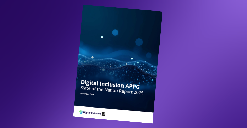
Task: Click the 'Digital Inclusion APPG' title text
Action: pos(110,84)
